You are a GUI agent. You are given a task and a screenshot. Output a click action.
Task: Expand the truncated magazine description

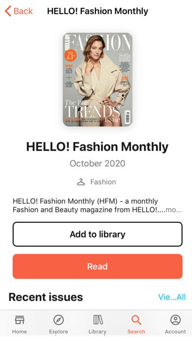pos(173,210)
